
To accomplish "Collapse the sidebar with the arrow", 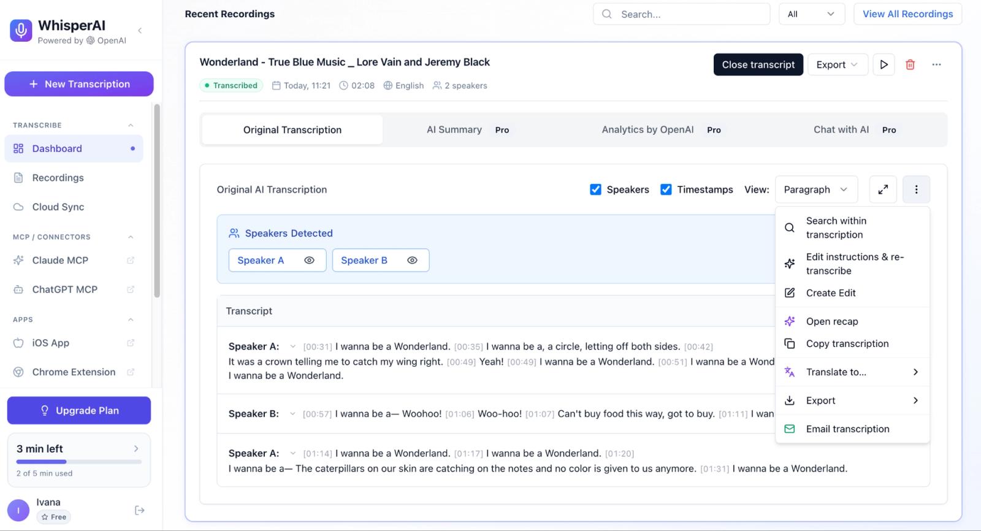I will [x=140, y=31].
